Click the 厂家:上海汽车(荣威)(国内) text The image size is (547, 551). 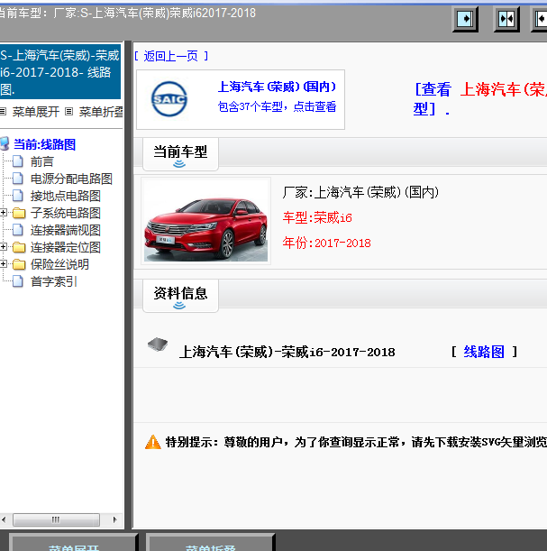(x=360, y=192)
